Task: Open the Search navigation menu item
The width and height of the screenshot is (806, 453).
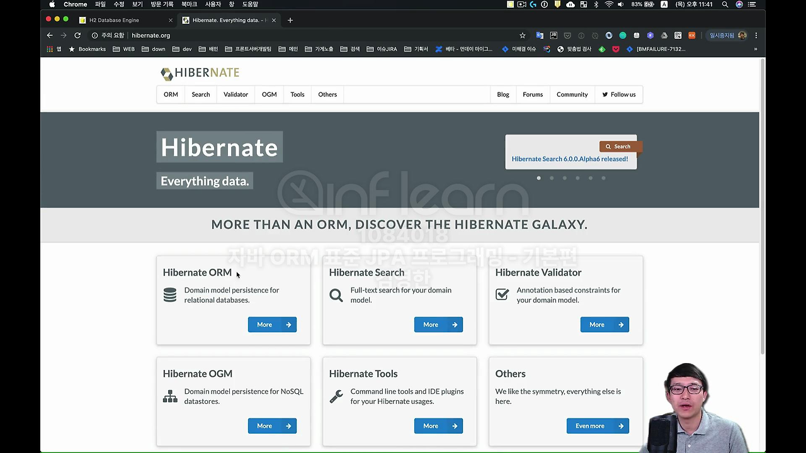Action: point(201,94)
